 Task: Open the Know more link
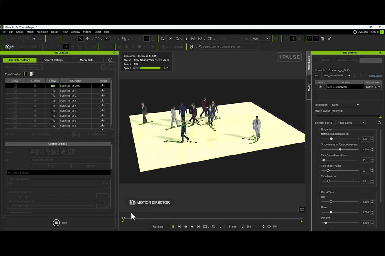coord(375,76)
